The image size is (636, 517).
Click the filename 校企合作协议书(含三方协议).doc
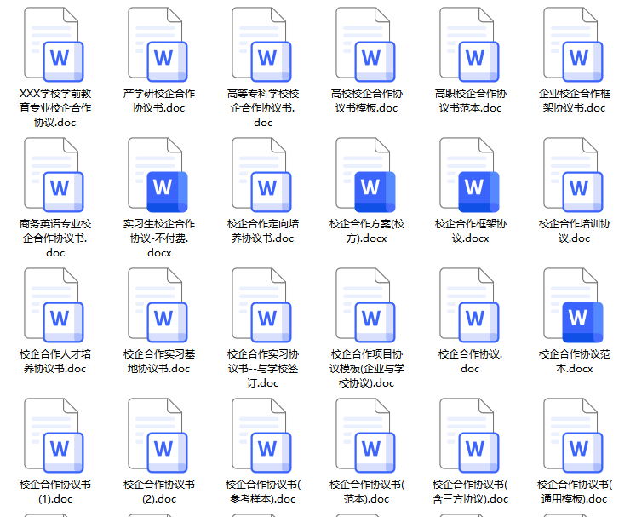coord(471,491)
